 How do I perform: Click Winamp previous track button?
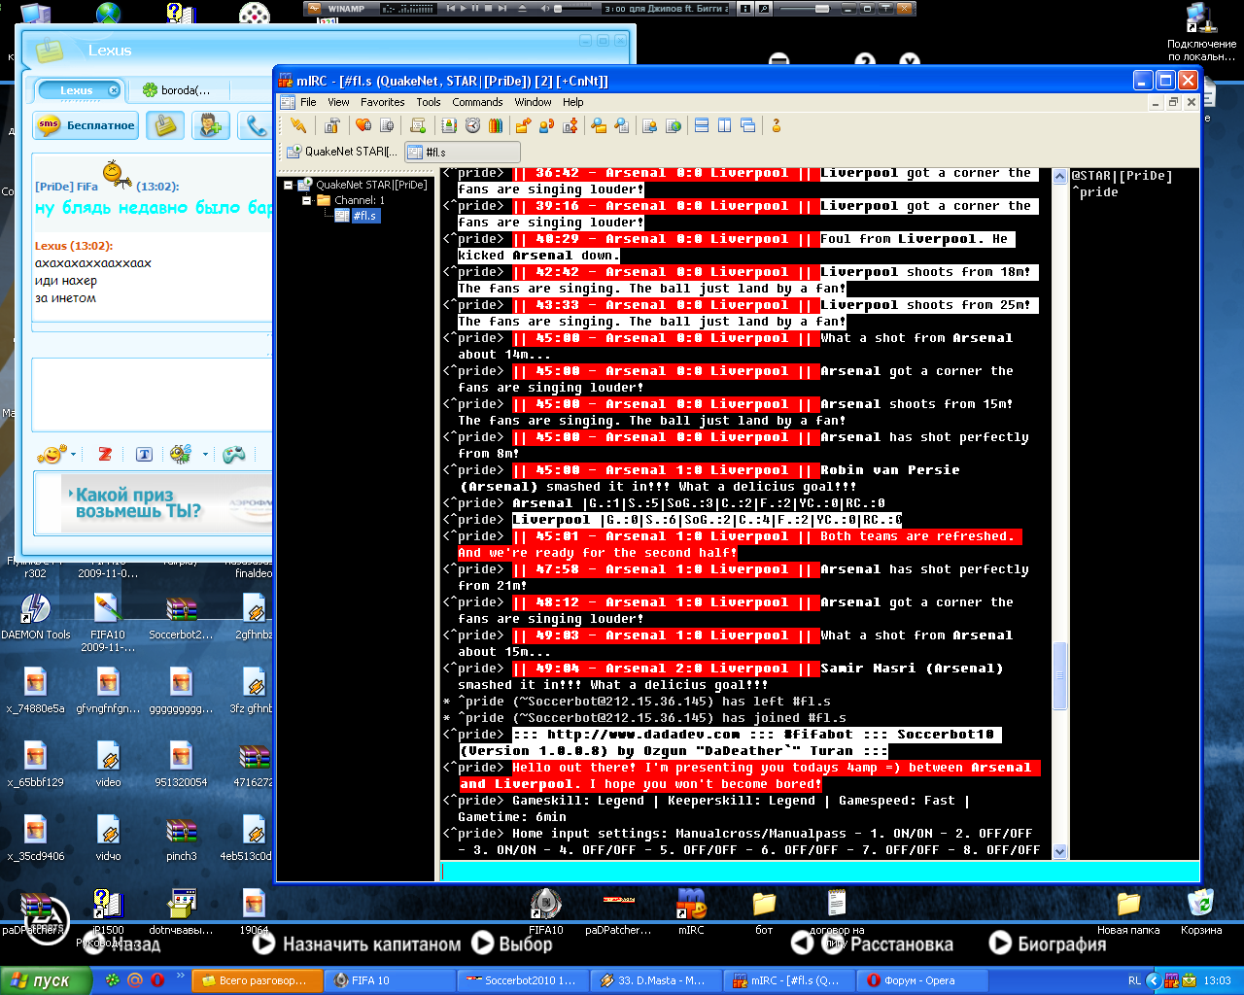point(451,8)
